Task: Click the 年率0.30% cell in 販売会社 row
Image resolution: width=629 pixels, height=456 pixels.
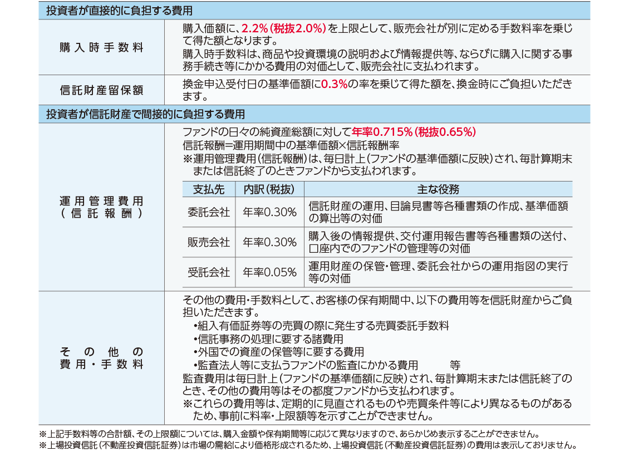Action: click(269, 242)
